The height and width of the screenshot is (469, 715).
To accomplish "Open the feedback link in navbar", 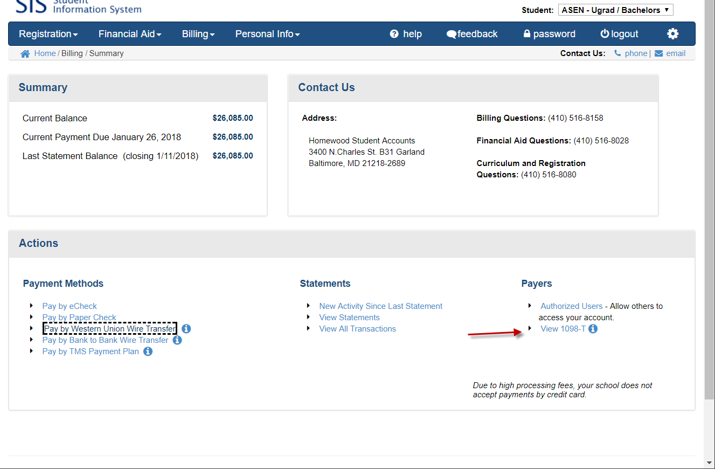I will pos(472,34).
